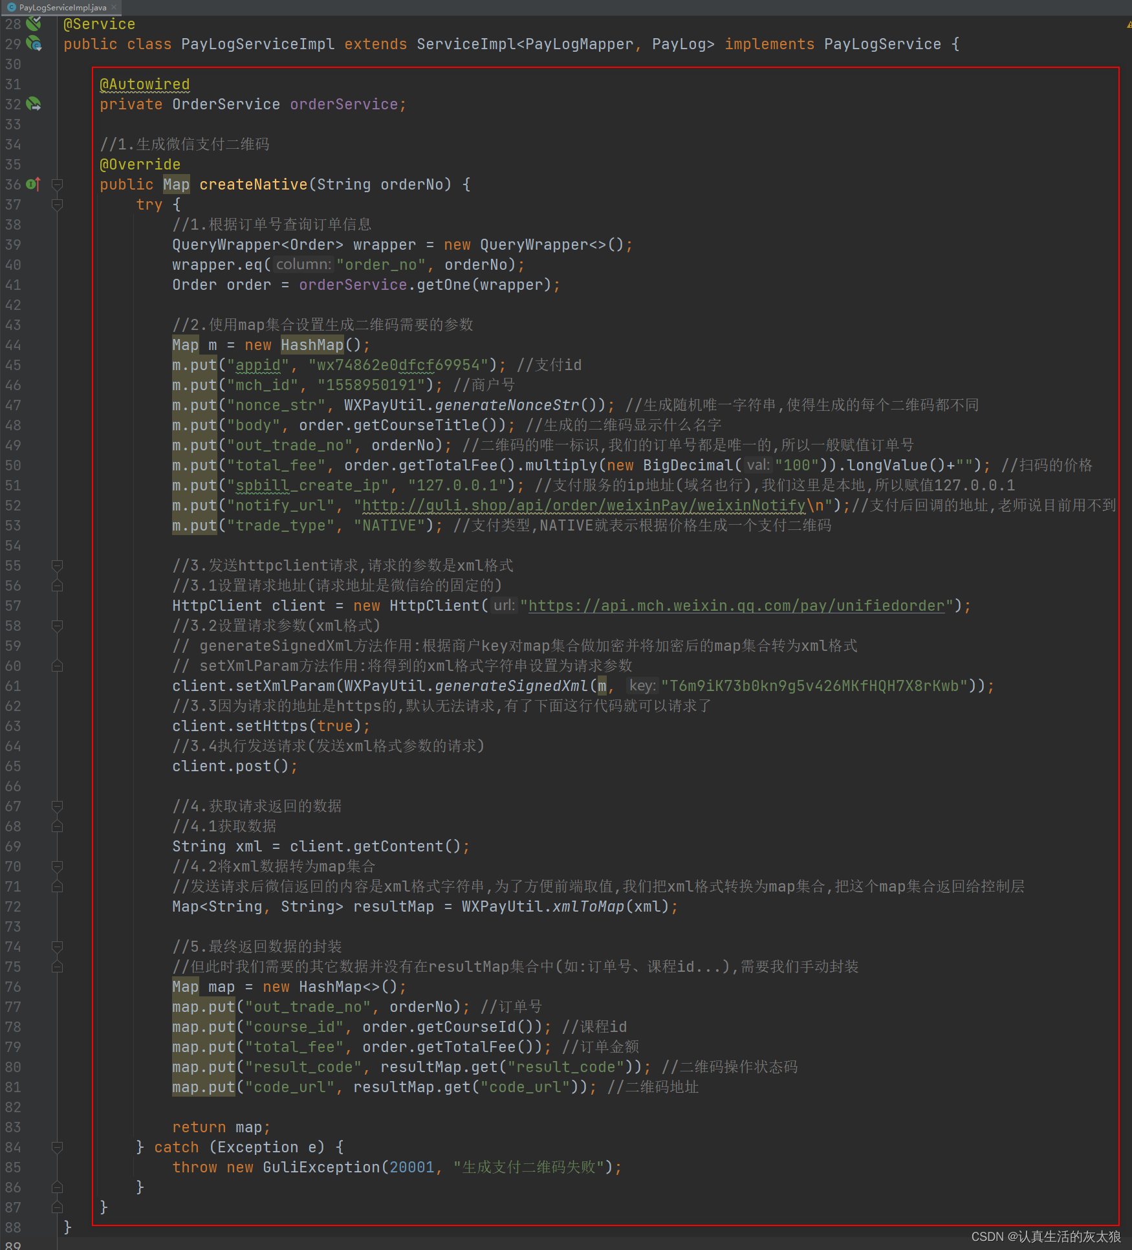Click the "wx74862e0dfcf69954" appid string
The height and width of the screenshot is (1250, 1132).
tap(398, 365)
